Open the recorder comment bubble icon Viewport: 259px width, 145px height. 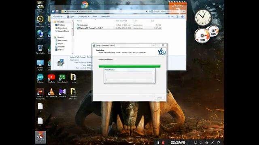(x=219, y=143)
